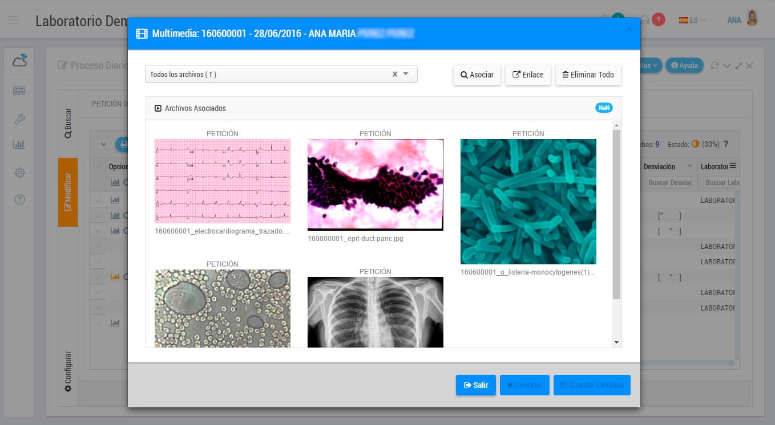Click the settings gear sidebar icon
Image resolution: width=775 pixels, height=425 pixels.
(19, 172)
